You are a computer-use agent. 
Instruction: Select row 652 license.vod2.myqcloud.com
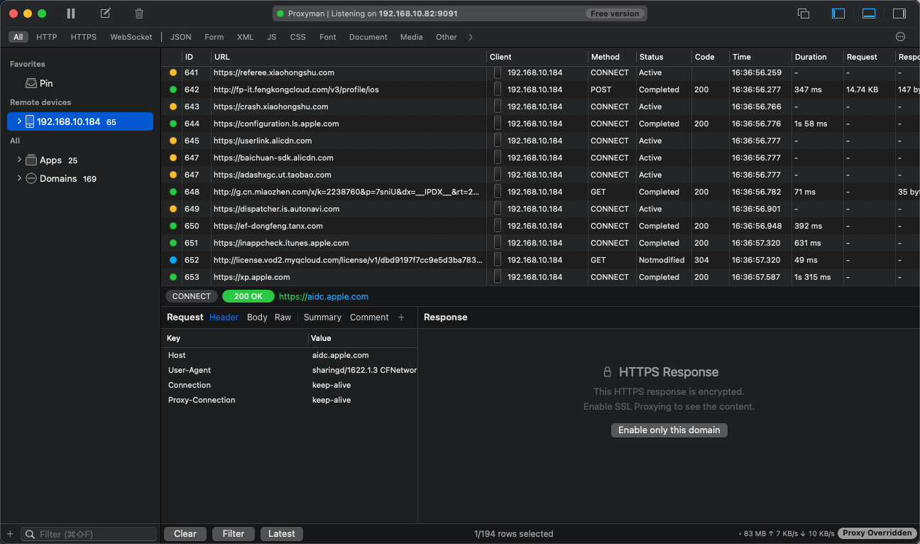[x=540, y=260]
